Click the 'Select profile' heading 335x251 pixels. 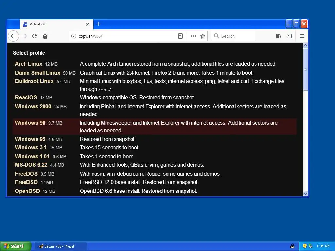(x=29, y=53)
